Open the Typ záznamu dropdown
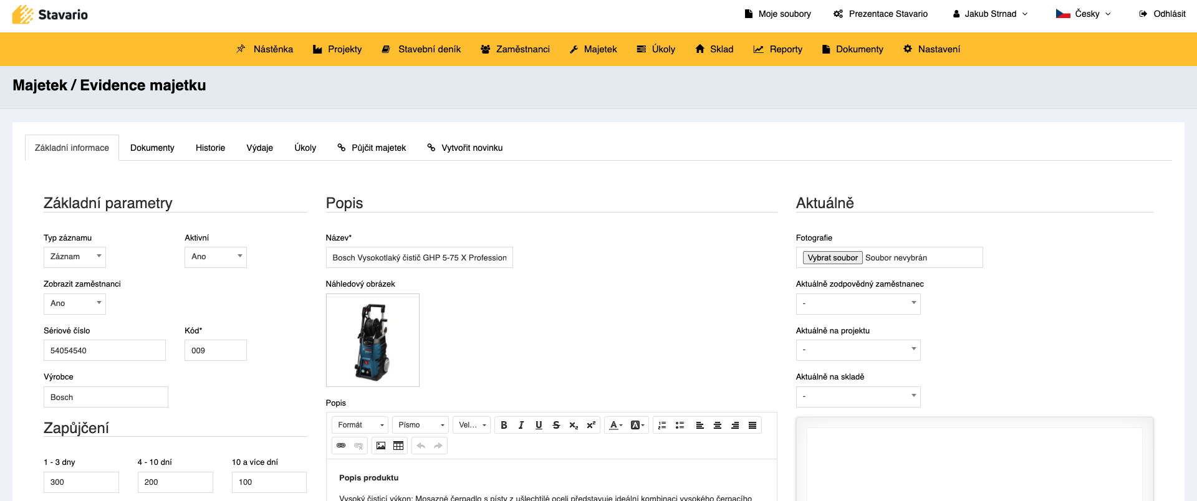 pyautogui.click(x=75, y=257)
